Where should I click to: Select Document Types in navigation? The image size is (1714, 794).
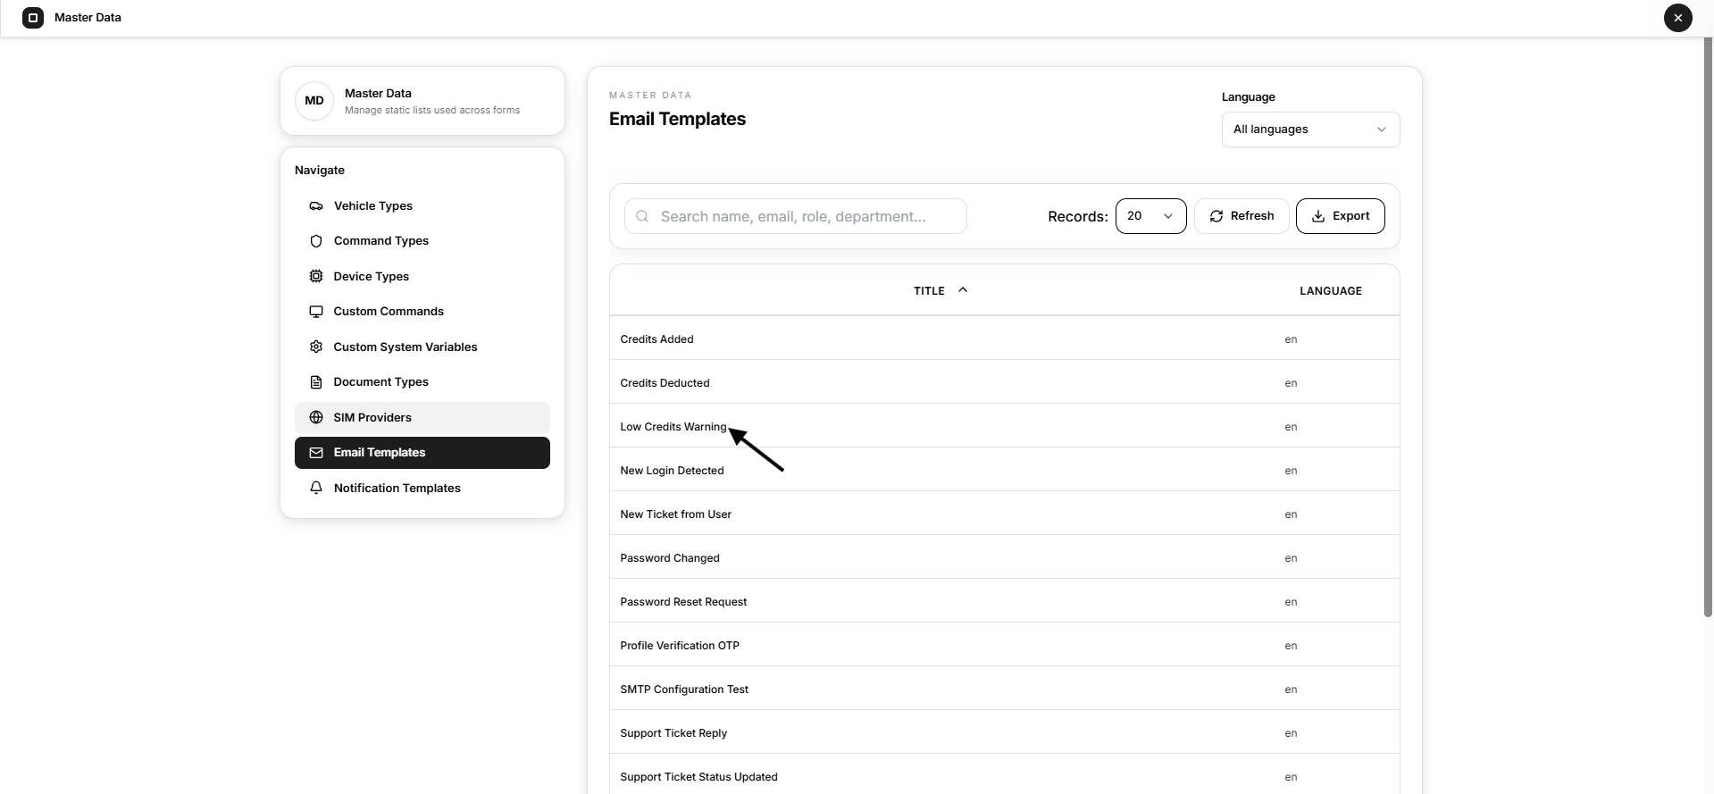422,382
